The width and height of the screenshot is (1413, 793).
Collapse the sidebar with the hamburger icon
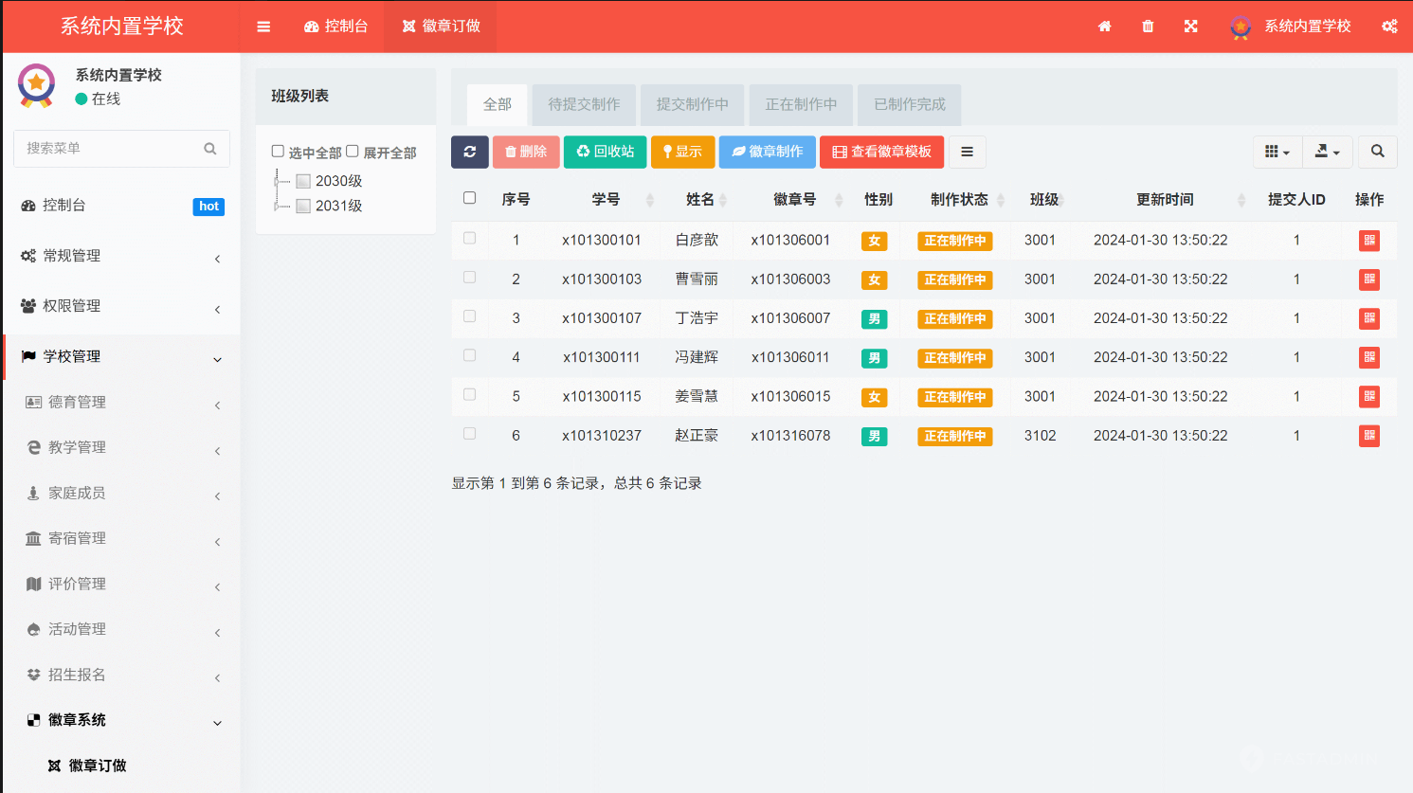[263, 26]
